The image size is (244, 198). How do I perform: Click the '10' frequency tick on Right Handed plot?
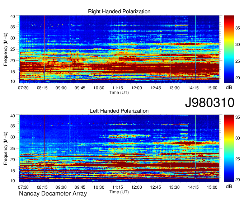[x=13, y=81]
